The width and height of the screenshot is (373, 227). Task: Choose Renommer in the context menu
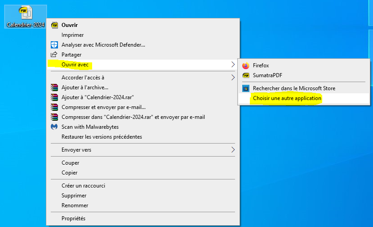point(143,205)
